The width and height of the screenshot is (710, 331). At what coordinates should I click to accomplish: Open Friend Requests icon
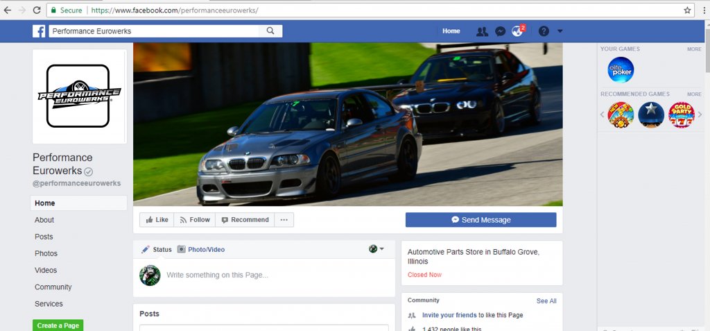[482, 31]
